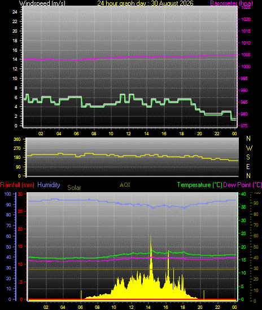This screenshot has width=262, height=310.
Task: Click the 12 hour tick under windspeed graph
Action: [x=129, y=134]
